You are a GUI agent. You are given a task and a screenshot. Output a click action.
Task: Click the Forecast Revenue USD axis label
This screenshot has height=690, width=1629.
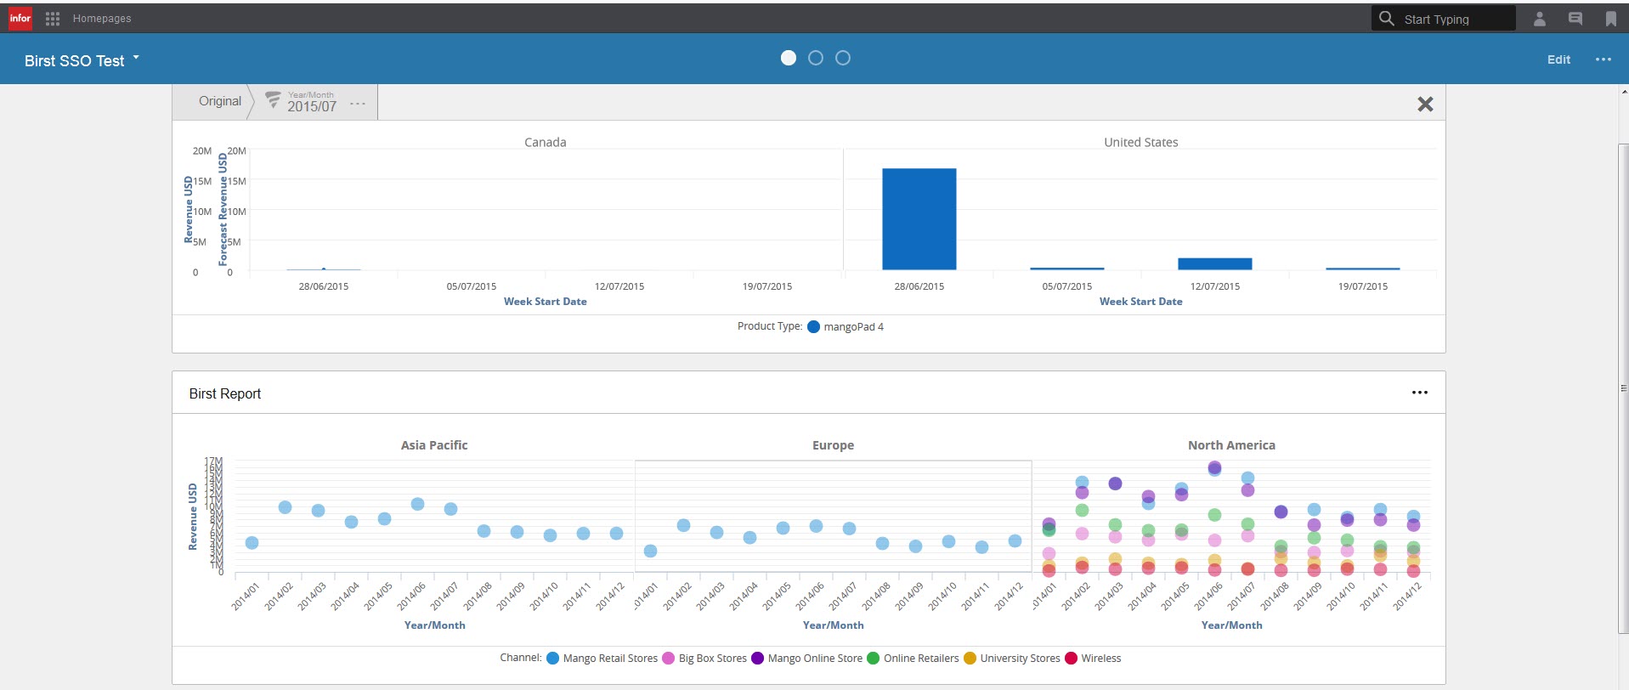(x=223, y=209)
